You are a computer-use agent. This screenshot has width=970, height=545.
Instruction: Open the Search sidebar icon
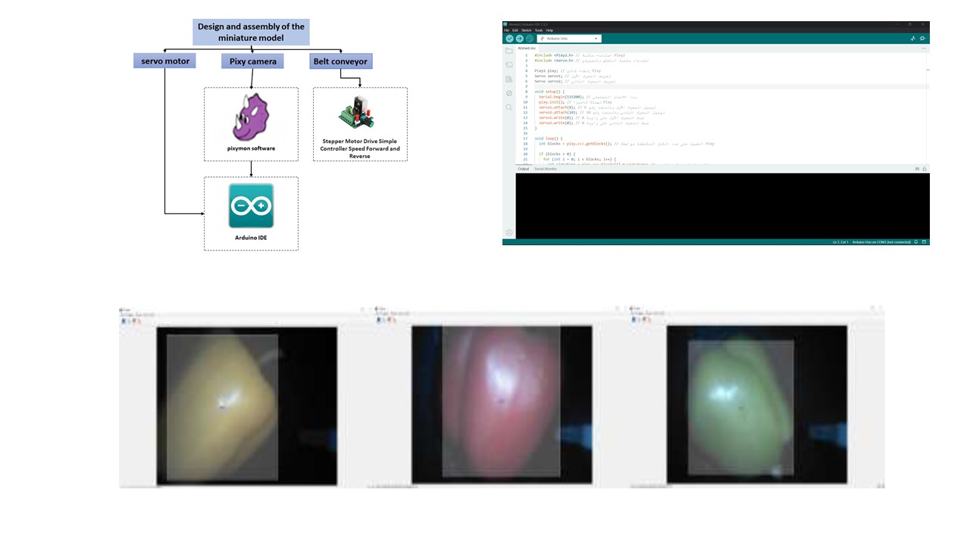[509, 107]
